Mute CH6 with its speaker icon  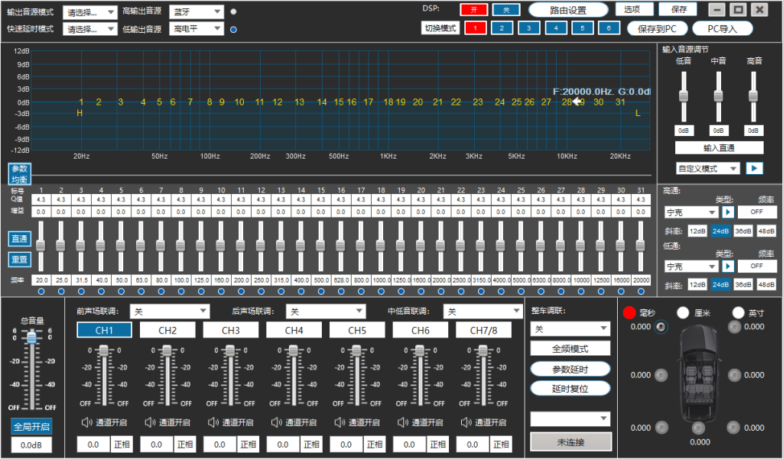402,422
